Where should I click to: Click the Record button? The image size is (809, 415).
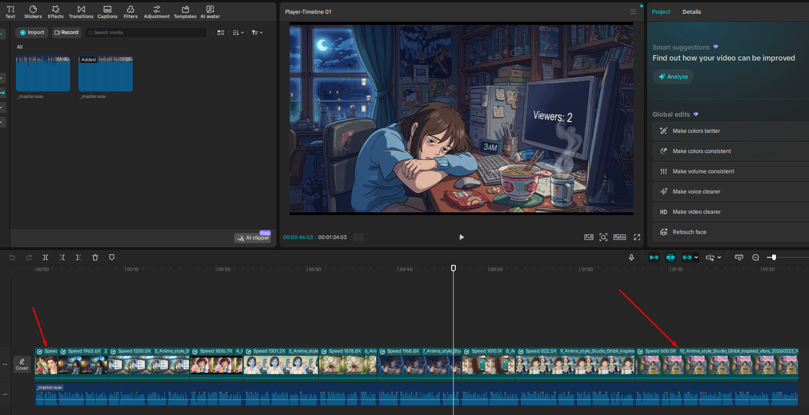(67, 33)
